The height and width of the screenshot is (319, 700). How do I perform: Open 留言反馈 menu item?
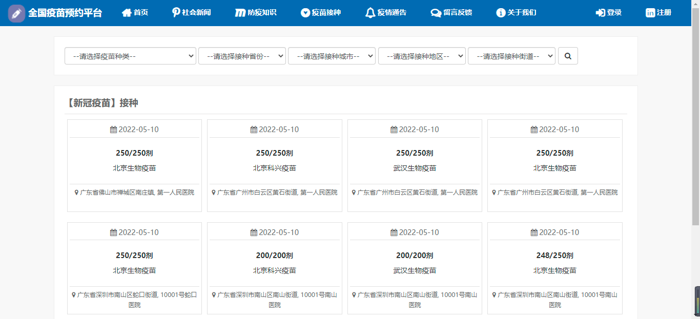(x=451, y=13)
